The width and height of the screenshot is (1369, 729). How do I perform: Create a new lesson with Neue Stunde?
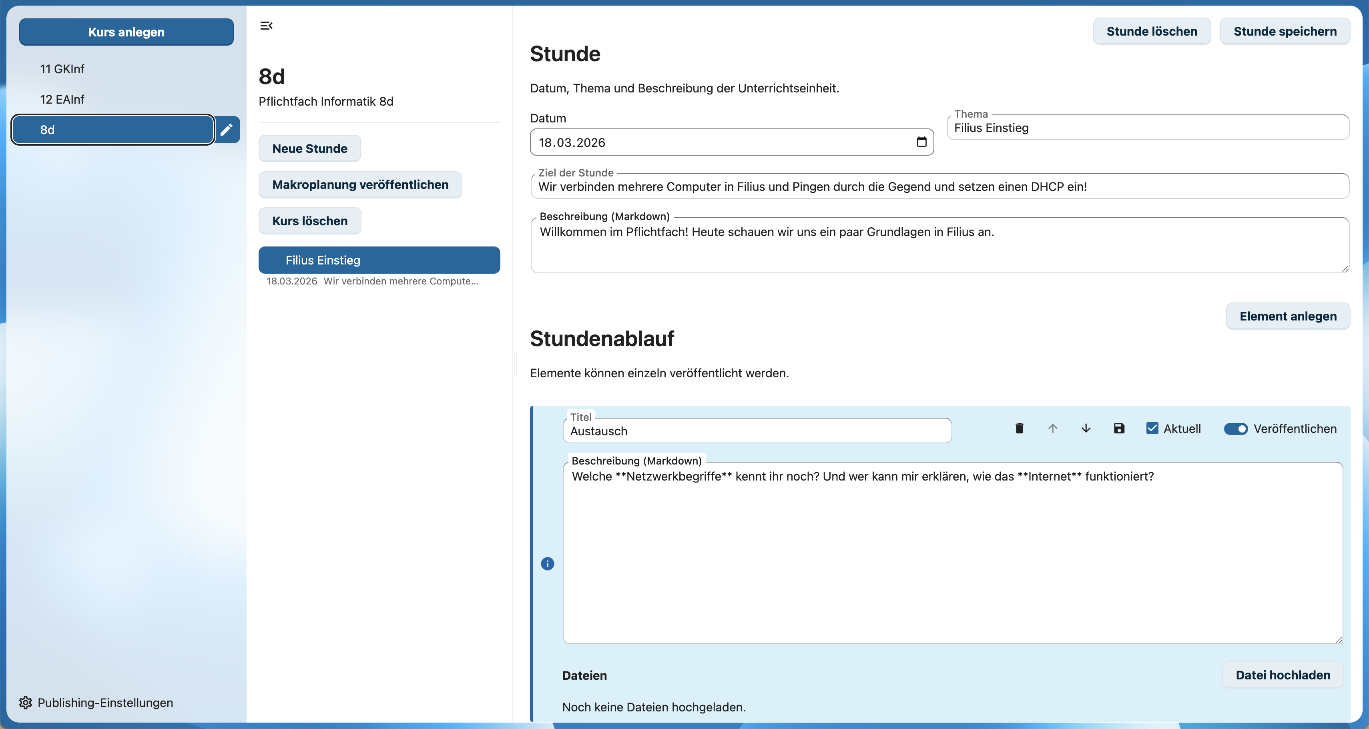coord(309,148)
